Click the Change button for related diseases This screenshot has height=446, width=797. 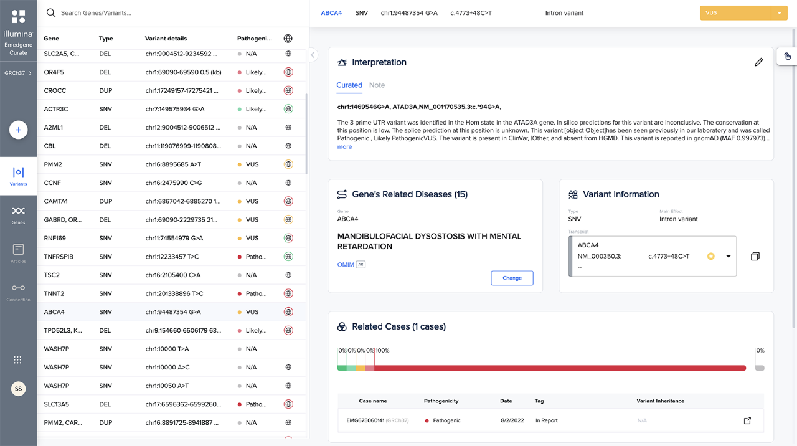pyautogui.click(x=512, y=278)
